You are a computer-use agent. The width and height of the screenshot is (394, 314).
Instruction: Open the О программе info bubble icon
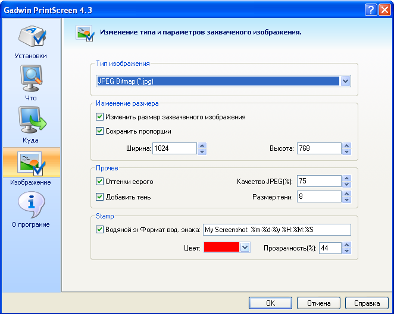click(x=32, y=205)
